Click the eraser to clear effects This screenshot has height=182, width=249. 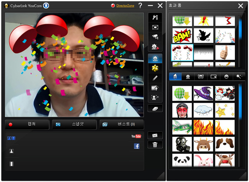tap(155, 108)
